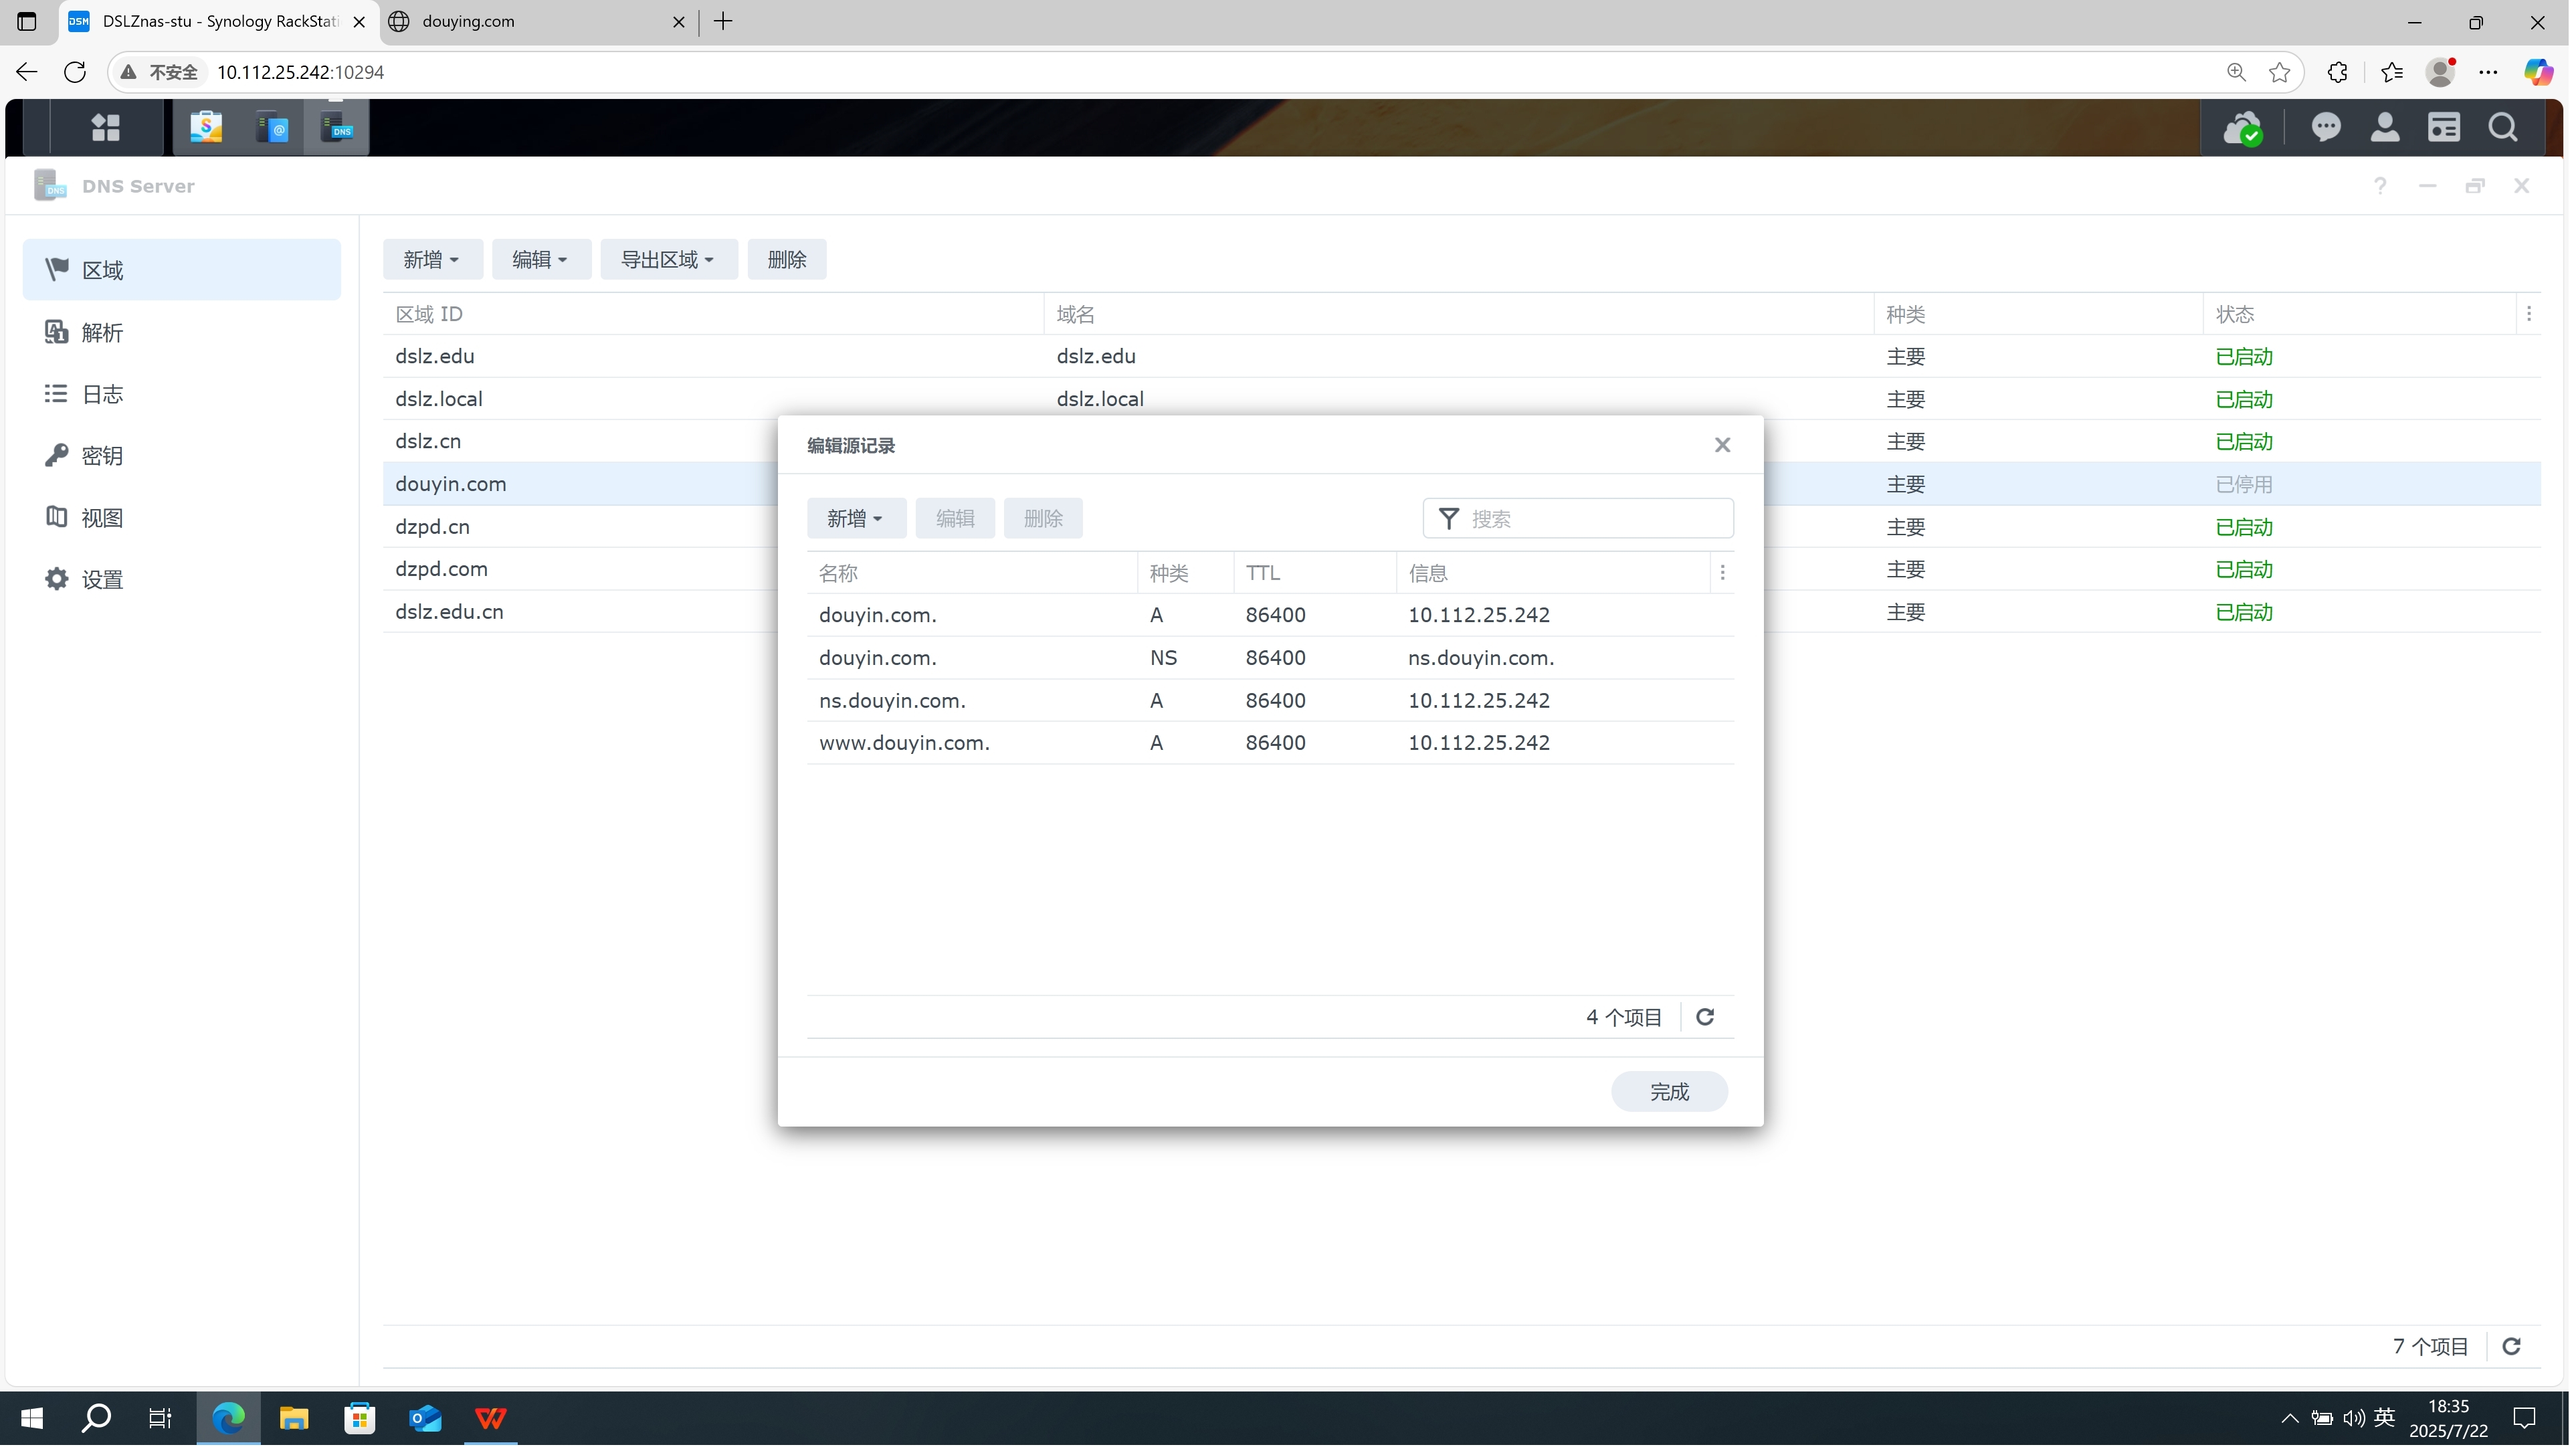Open WPS Office from taskbar

tap(490, 1418)
